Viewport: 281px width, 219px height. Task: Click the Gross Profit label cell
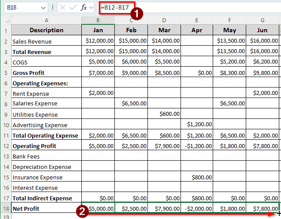(47, 72)
